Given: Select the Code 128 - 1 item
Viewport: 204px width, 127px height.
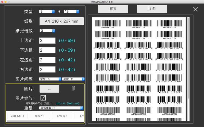Looking at the screenshot, I should (x=17, y=116).
